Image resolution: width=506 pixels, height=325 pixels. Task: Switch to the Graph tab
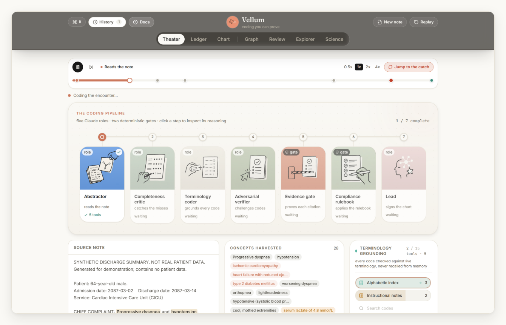(x=251, y=39)
